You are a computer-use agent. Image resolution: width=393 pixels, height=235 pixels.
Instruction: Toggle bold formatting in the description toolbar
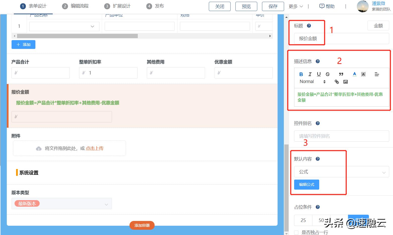(301, 74)
